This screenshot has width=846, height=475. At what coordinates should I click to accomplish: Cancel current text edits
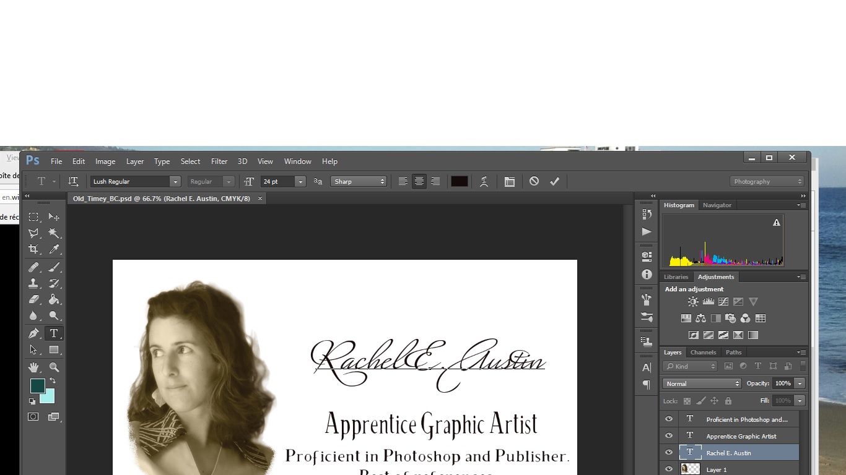(534, 181)
